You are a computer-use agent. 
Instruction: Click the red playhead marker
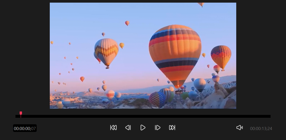tap(21, 113)
